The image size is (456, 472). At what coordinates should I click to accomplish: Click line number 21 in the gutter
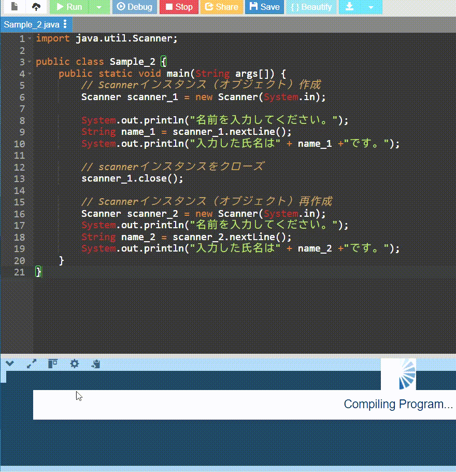coord(19,272)
